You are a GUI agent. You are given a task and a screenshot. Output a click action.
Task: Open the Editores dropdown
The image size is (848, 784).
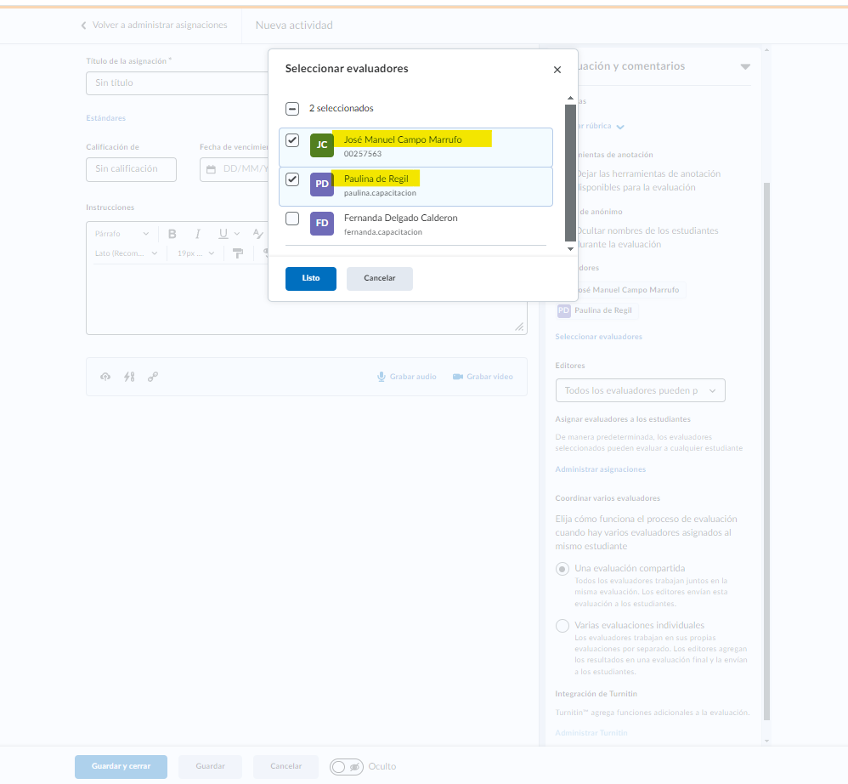640,390
